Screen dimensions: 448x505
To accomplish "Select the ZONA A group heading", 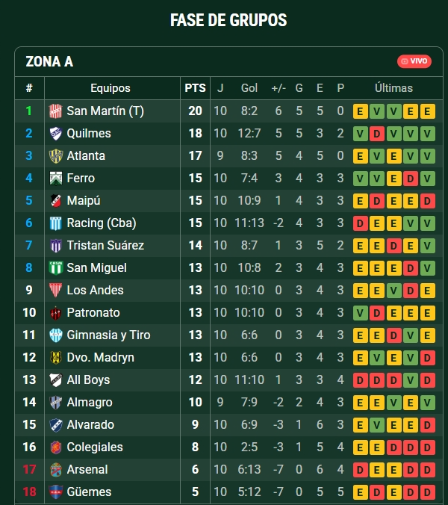I will (x=49, y=61).
